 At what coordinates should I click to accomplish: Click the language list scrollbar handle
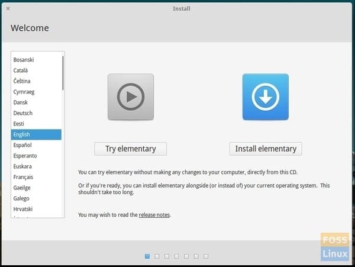click(63, 73)
